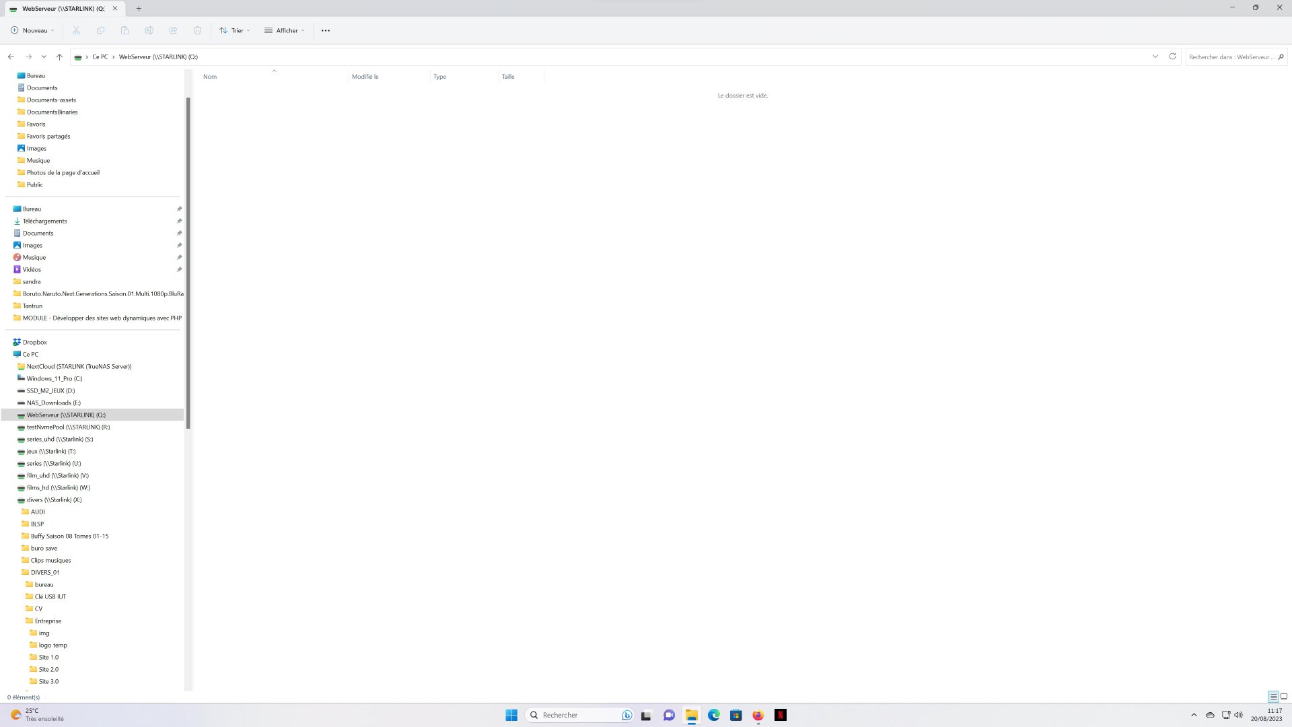
Task: Open the three-dot more options menu
Action: point(326,30)
